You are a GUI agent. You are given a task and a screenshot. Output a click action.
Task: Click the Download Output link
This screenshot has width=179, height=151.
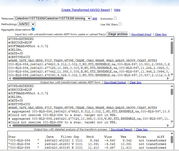115,82
